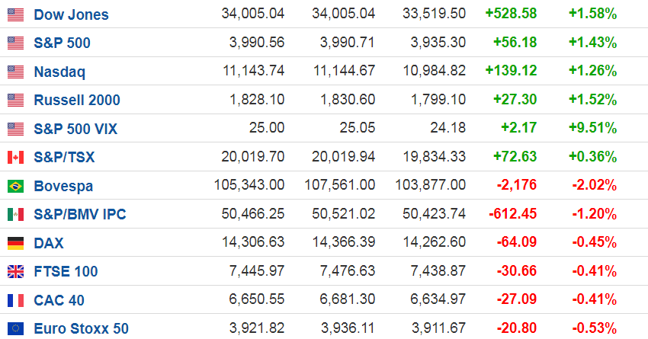Open the DAX index page

click(49, 243)
